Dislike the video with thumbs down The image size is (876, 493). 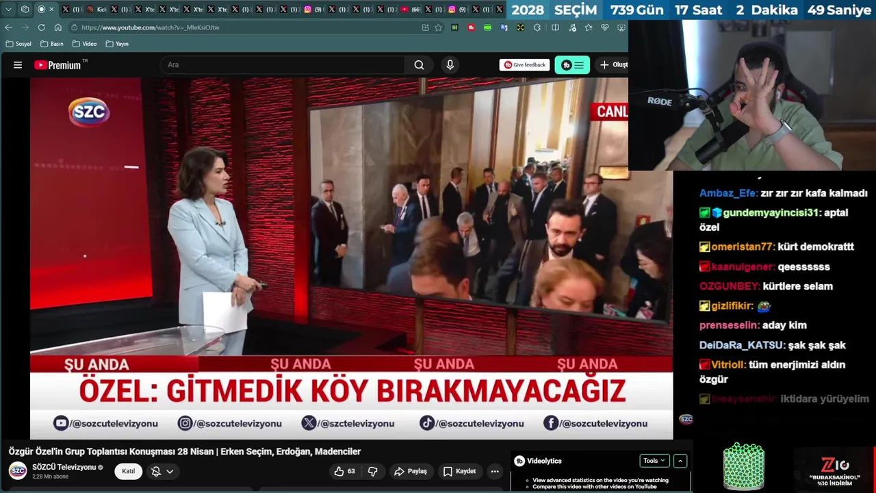tap(373, 471)
